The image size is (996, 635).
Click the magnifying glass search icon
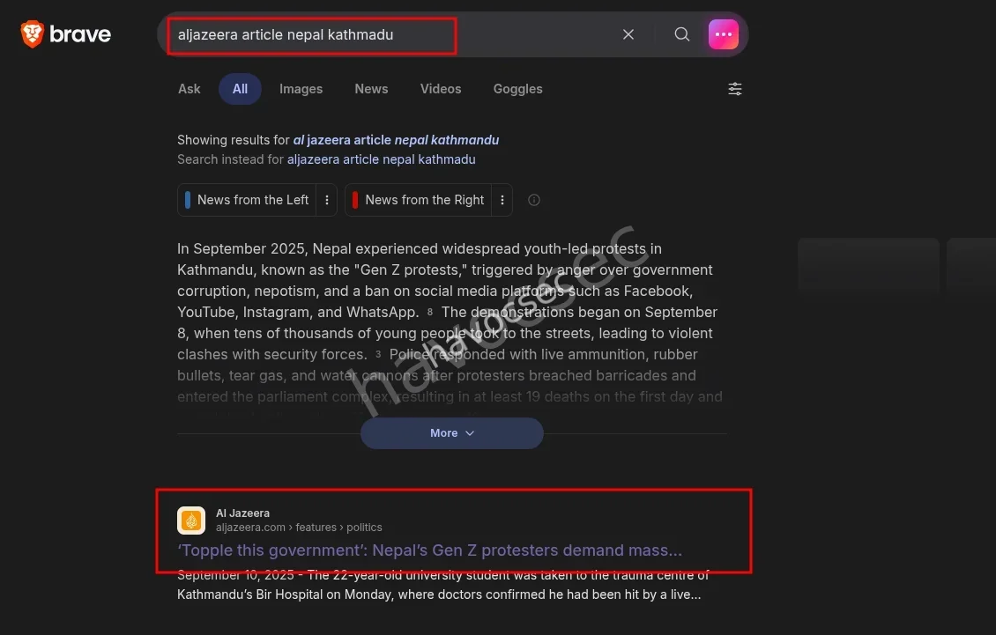682,34
